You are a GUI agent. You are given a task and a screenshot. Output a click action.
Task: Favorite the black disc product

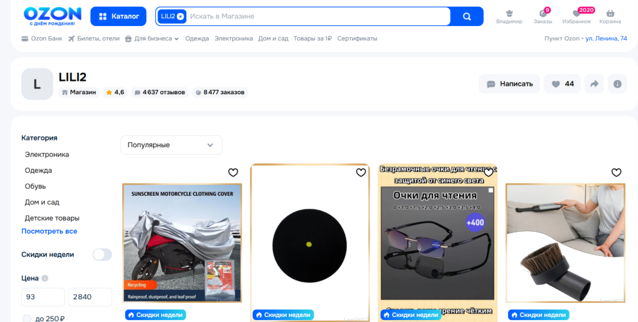[x=361, y=173]
